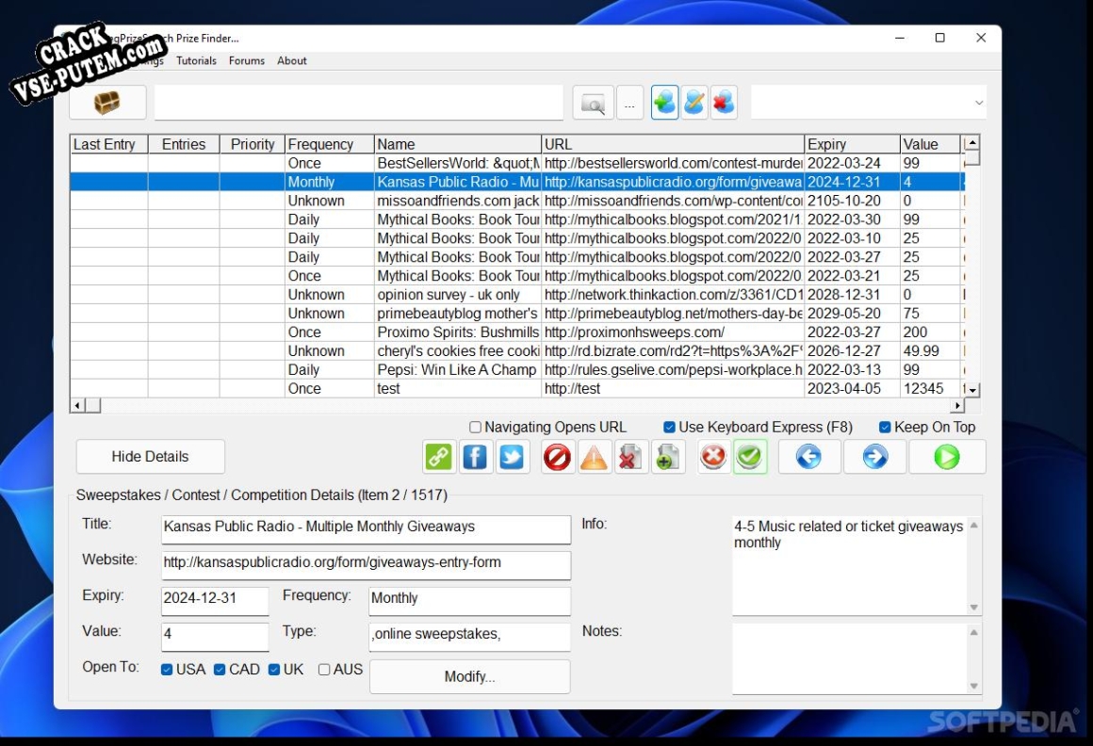1093x746 pixels.
Task: Open the treasure chest prize button
Action: [x=107, y=103]
